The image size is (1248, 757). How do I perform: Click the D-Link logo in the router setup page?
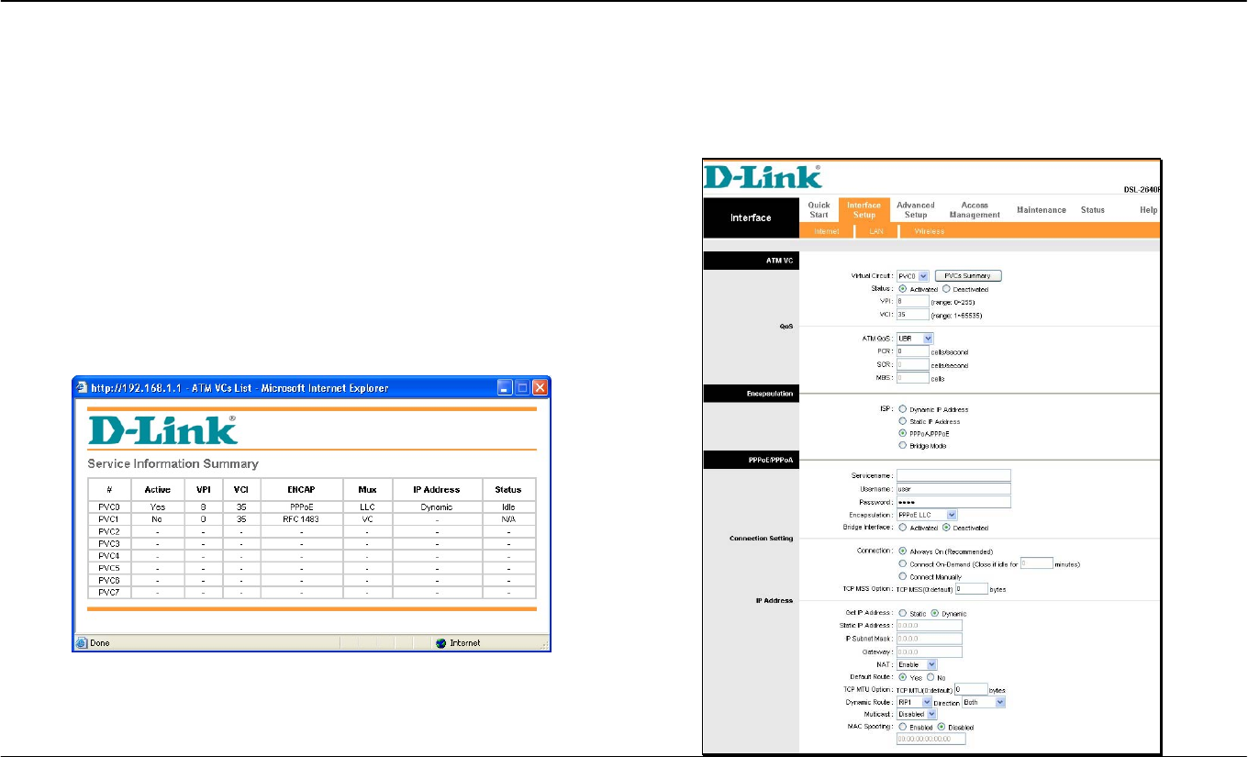(763, 177)
